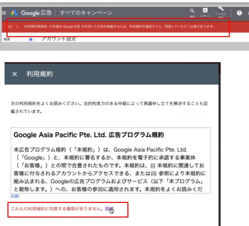Click the Google Ads logo
Image resolution: width=249 pixels, height=226 pixels.
[x=14, y=13]
